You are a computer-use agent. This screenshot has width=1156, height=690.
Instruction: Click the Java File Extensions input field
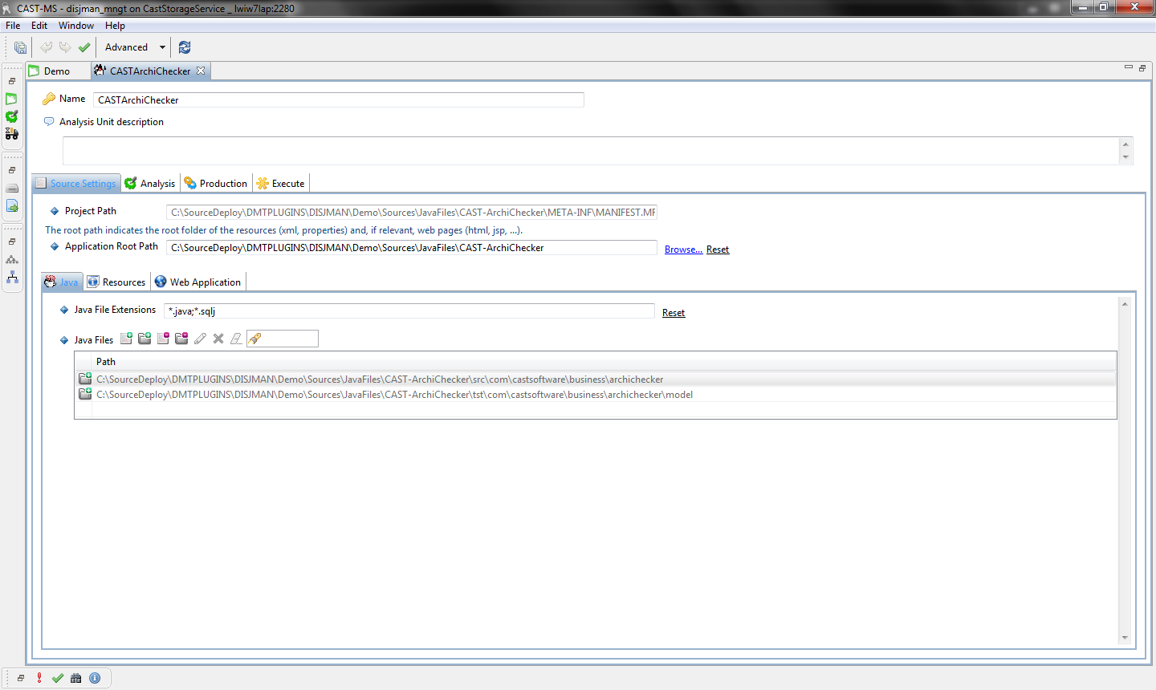[409, 311]
